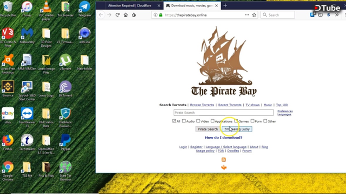Open 3D Print Designs folder

tap(46, 37)
